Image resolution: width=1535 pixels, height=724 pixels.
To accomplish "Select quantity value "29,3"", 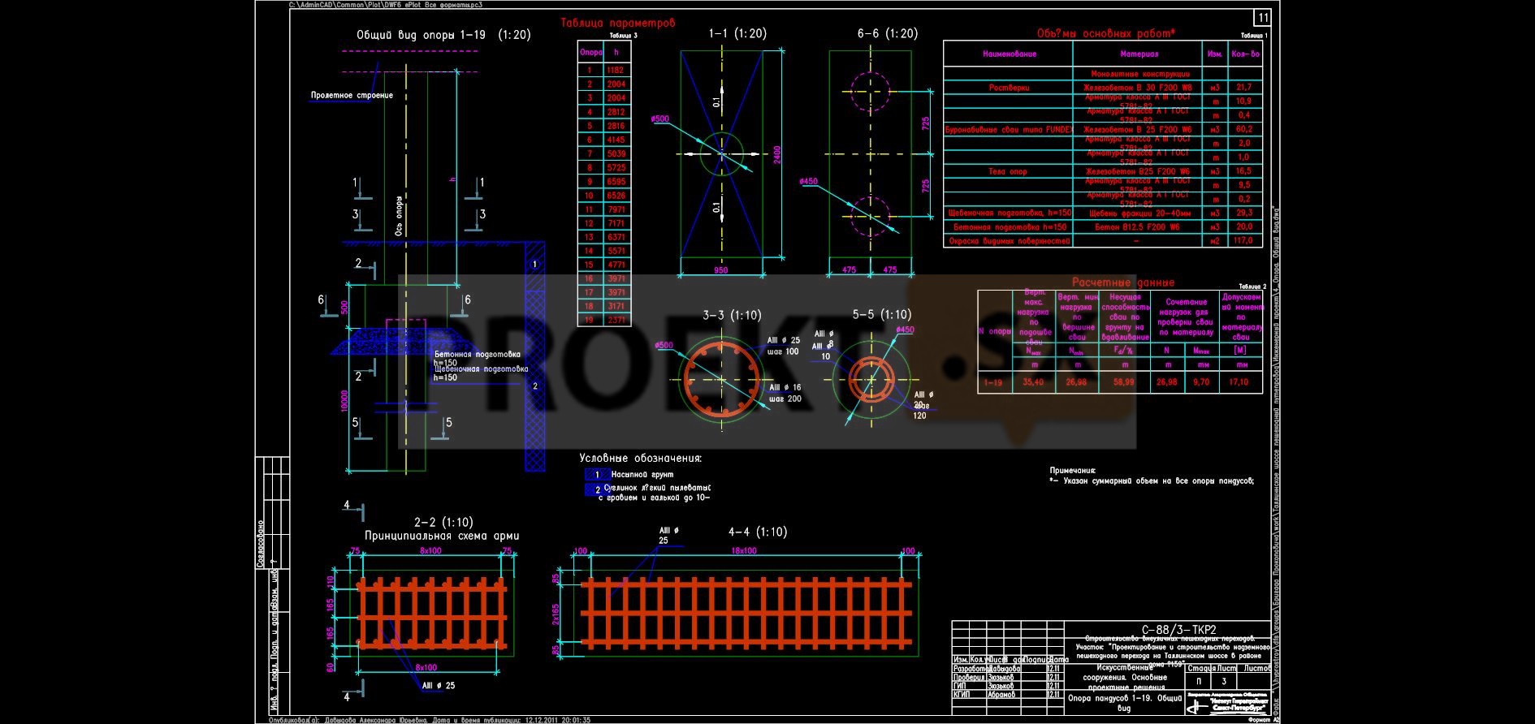I will (1244, 213).
